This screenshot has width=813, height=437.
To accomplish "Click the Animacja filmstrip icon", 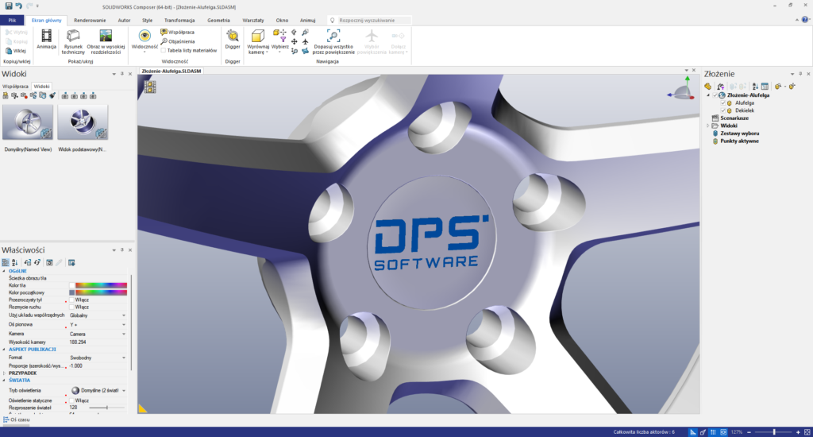I will coord(47,36).
